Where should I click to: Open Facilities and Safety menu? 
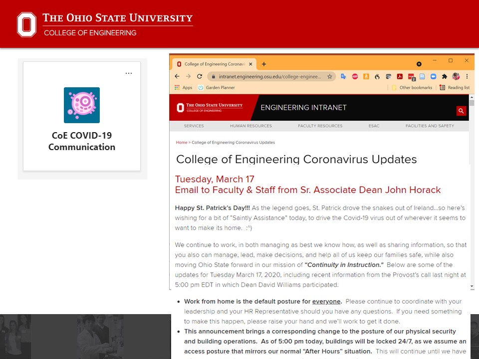(430, 126)
